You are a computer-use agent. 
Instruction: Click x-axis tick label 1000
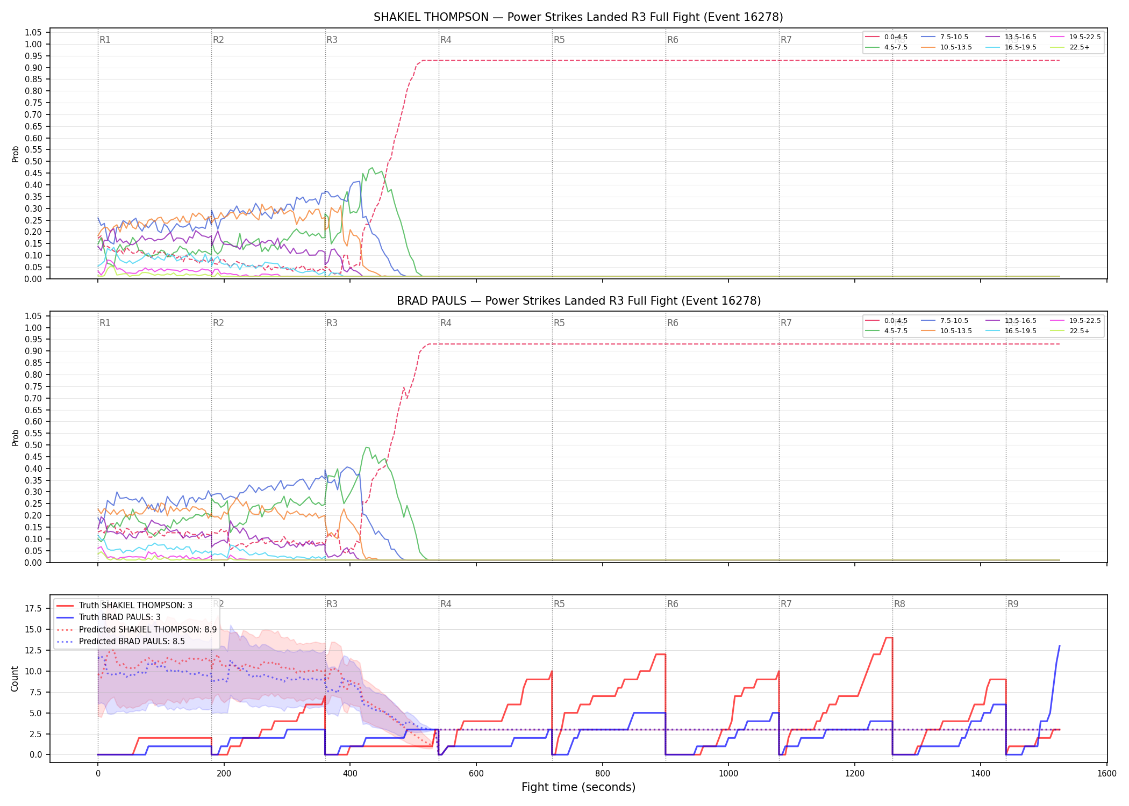click(x=728, y=774)
